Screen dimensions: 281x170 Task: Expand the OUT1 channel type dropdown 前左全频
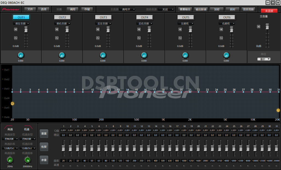click(21, 24)
